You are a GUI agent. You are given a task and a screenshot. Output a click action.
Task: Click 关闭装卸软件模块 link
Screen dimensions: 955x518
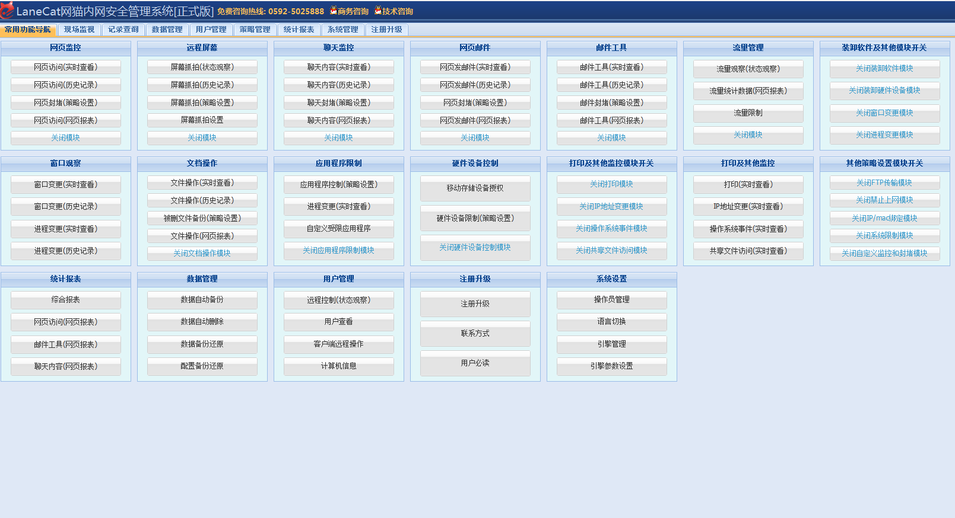(884, 69)
